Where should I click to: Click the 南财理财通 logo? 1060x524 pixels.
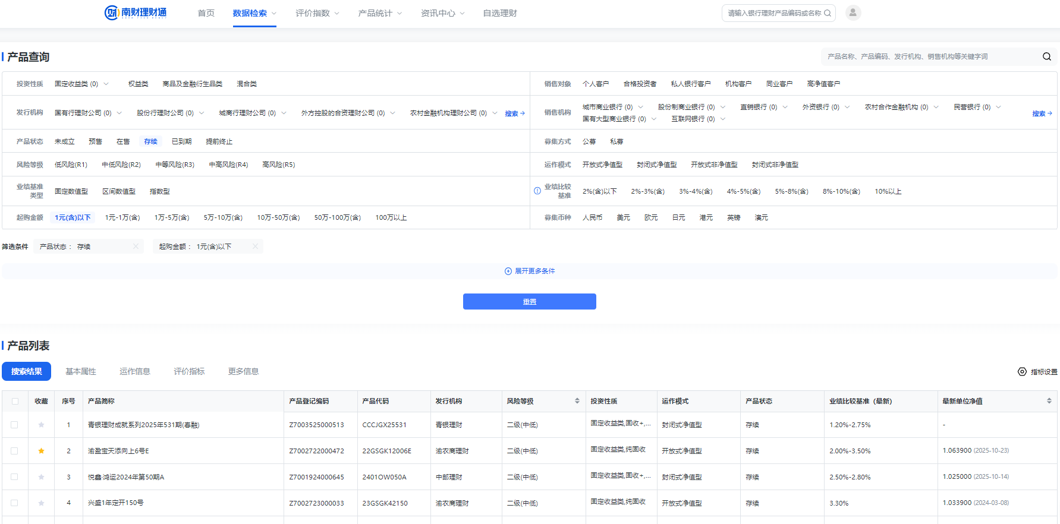tap(136, 13)
